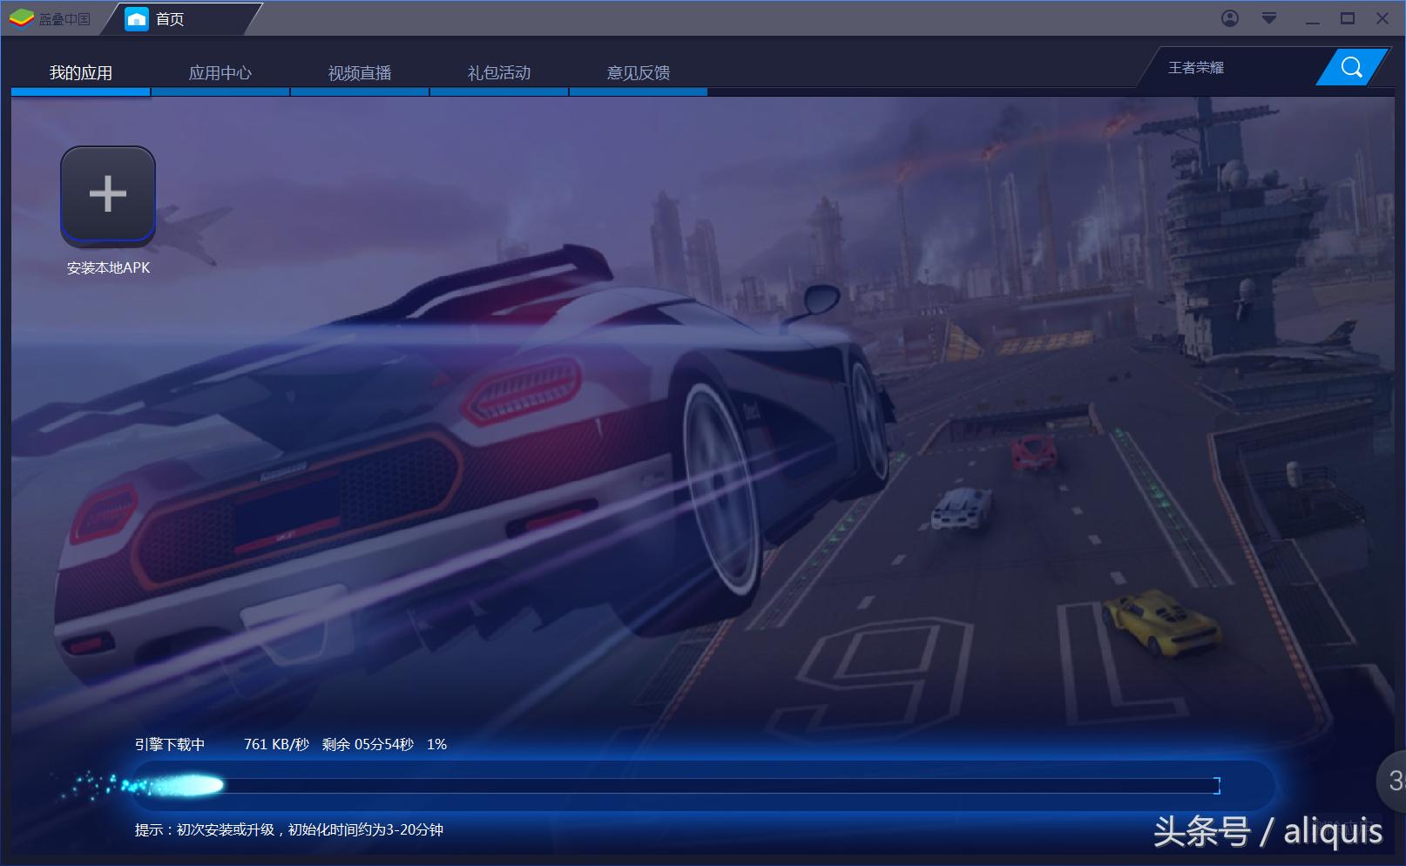Screen dimensions: 1406x866
Task: Switch to the 我的应用 tab
Action: [x=81, y=73]
